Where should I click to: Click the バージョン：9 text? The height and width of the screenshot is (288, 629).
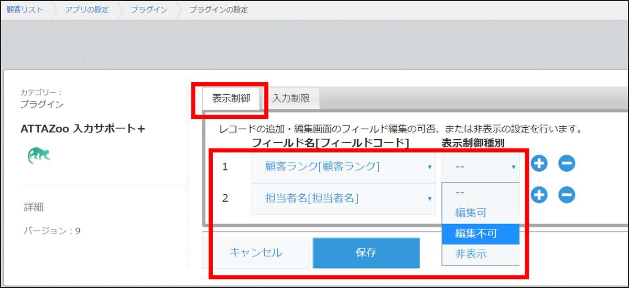52,230
